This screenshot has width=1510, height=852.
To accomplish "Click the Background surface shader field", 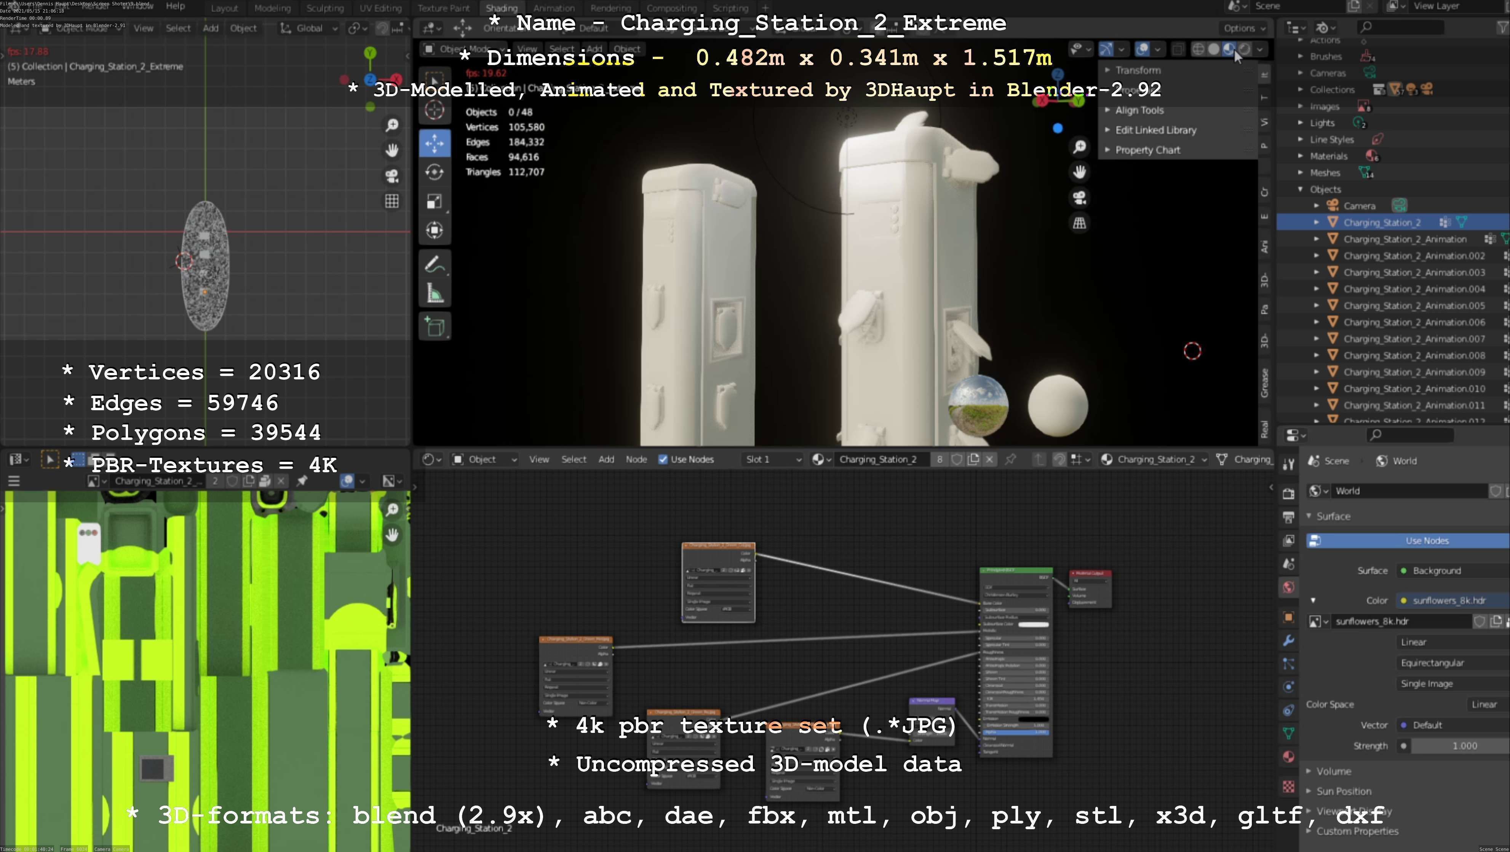I will [x=1452, y=571].
